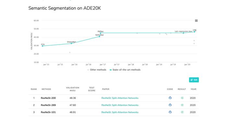Click the Rank column header
This screenshot has width=227, height=117.
(34, 89)
